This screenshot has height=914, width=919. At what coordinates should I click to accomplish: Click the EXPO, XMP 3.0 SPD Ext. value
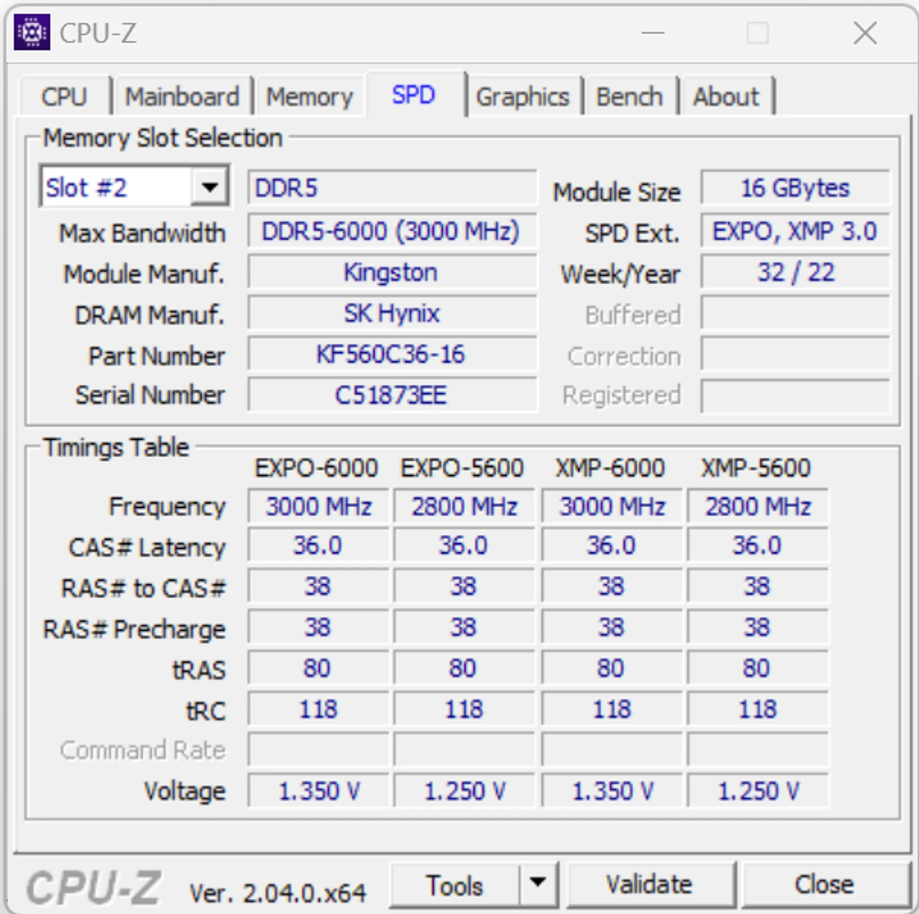(795, 231)
